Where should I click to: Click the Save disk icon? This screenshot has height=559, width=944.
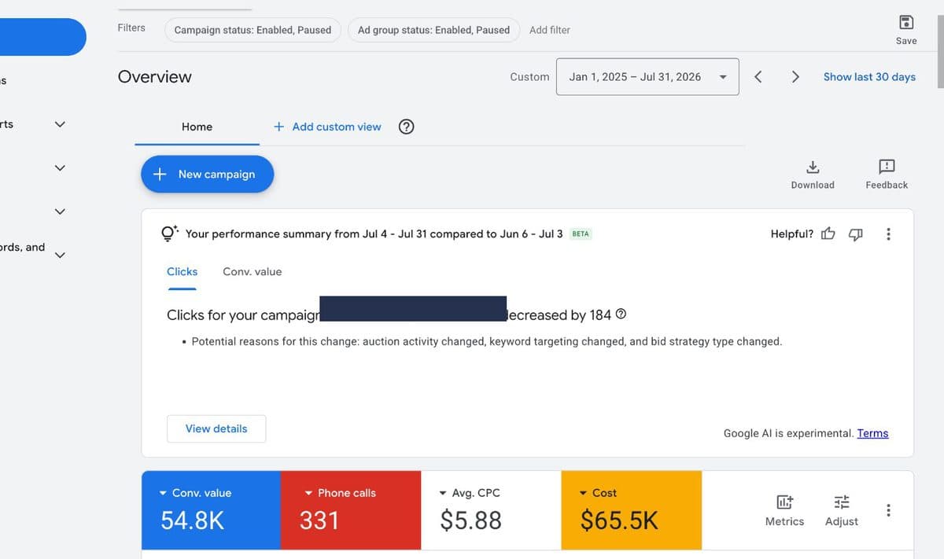point(906,22)
